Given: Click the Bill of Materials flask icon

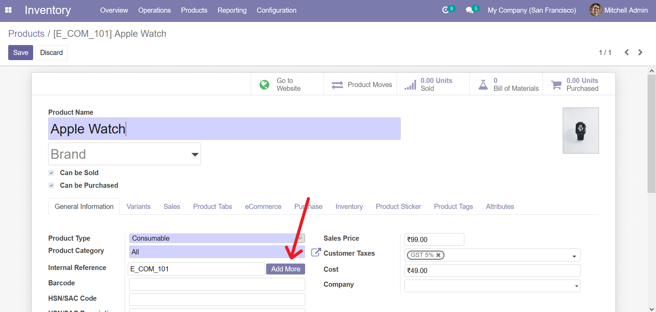Looking at the screenshot, I should (x=483, y=85).
